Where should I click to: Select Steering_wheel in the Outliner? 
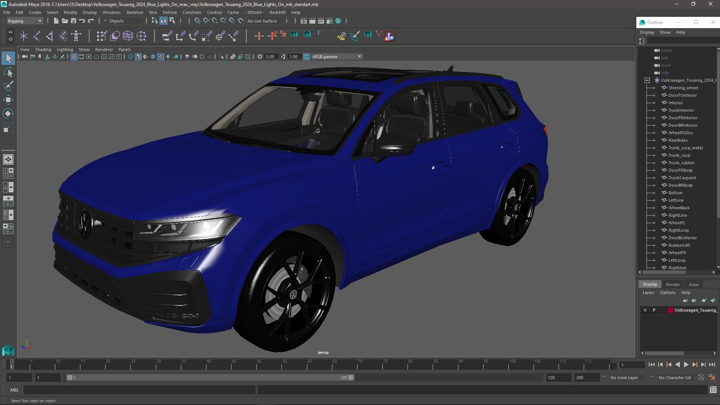click(683, 88)
